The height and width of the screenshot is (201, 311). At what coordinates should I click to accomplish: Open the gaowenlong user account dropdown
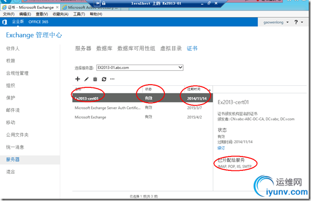click(276, 22)
